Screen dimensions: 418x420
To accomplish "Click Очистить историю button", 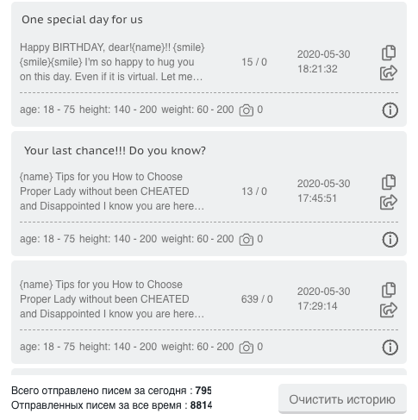I will pyautogui.click(x=342, y=399).
